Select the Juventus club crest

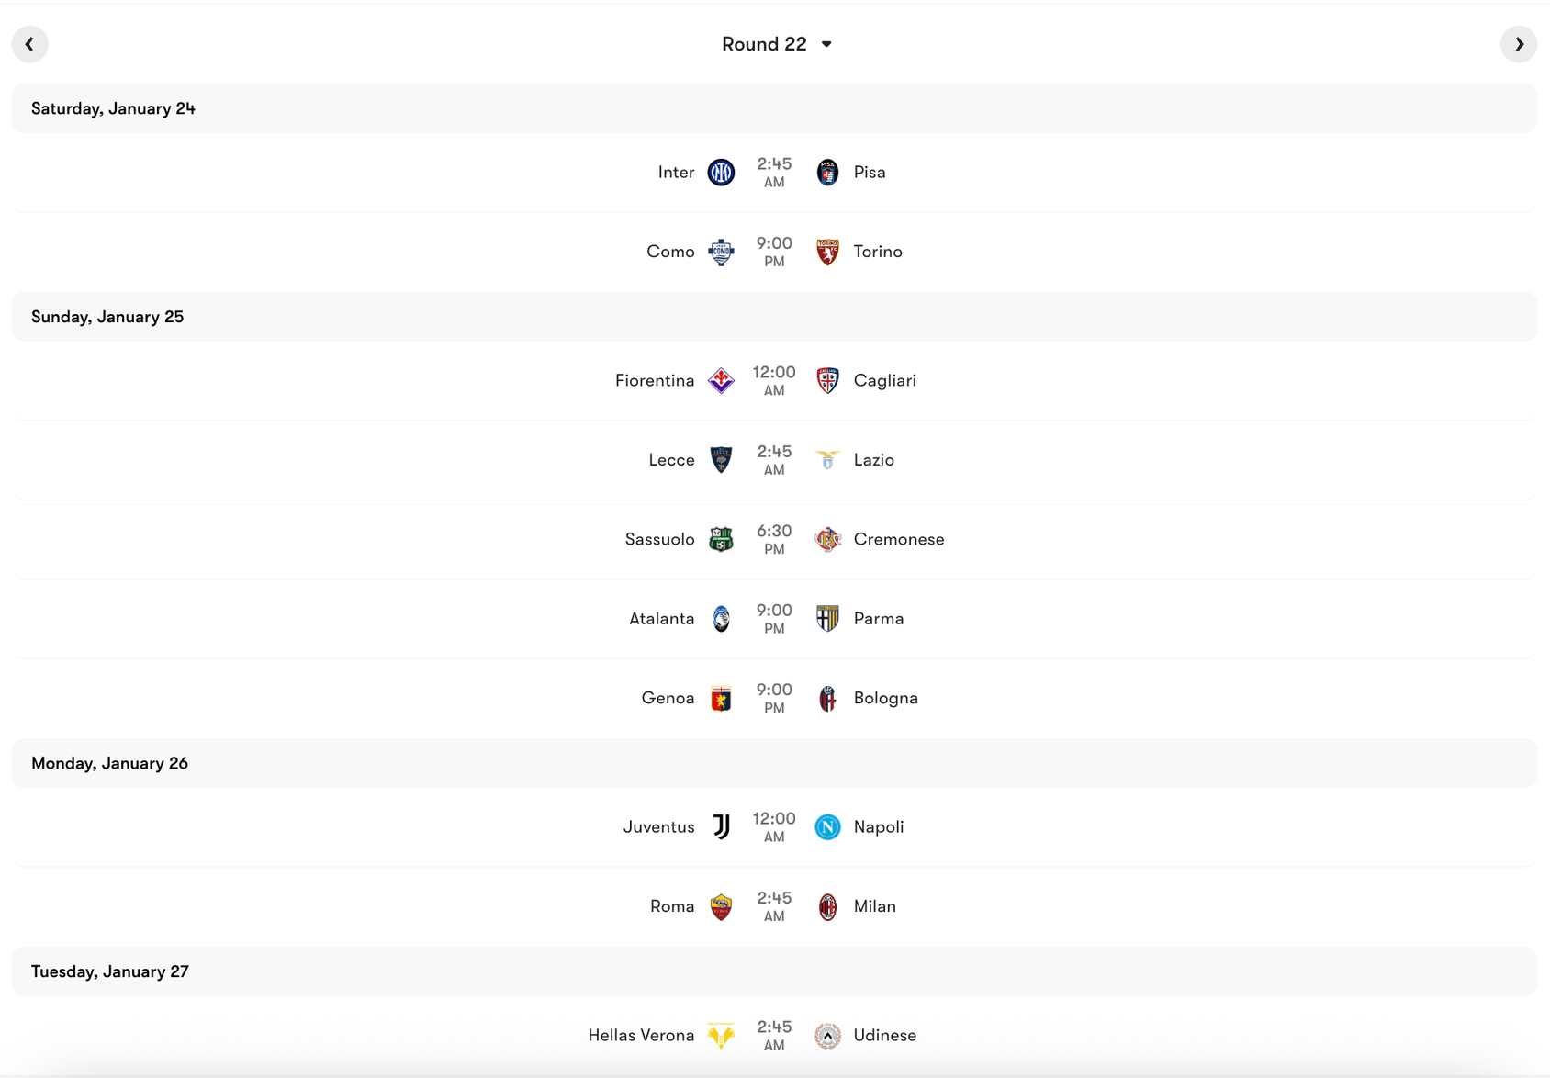(x=722, y=826)
